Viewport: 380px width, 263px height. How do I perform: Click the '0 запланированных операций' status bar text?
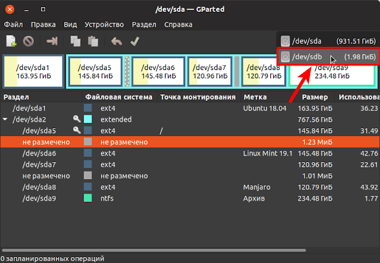tap(52, 258)
